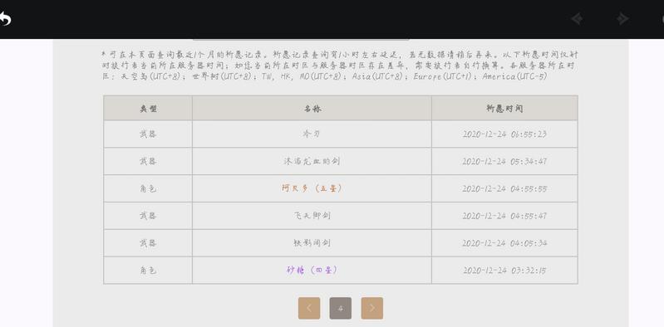The height and width of the screenshot is (327, 664).
Task: Click the current page number 4 indicator
Action: pyautogui.click(x=341, y=308)
